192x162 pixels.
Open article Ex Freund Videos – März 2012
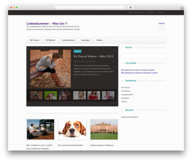point(94,56)
